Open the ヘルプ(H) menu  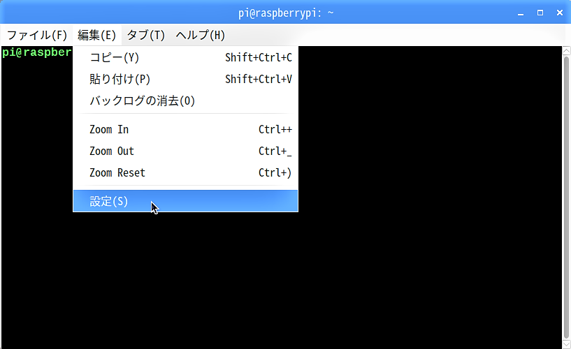(201, 36)
